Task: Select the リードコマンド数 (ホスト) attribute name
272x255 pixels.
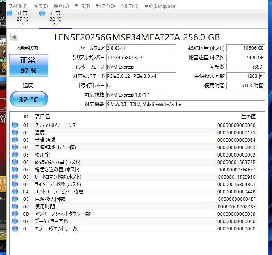Action: (58, 177)
